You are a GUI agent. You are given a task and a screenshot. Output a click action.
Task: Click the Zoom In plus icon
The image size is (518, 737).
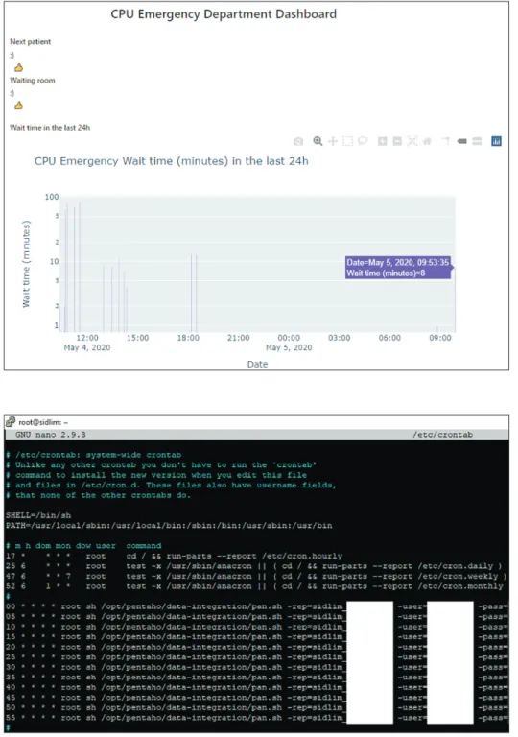click(382, 141)
